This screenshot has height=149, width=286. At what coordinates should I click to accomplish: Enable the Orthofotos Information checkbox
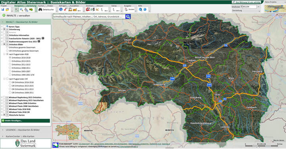point(4,35)
